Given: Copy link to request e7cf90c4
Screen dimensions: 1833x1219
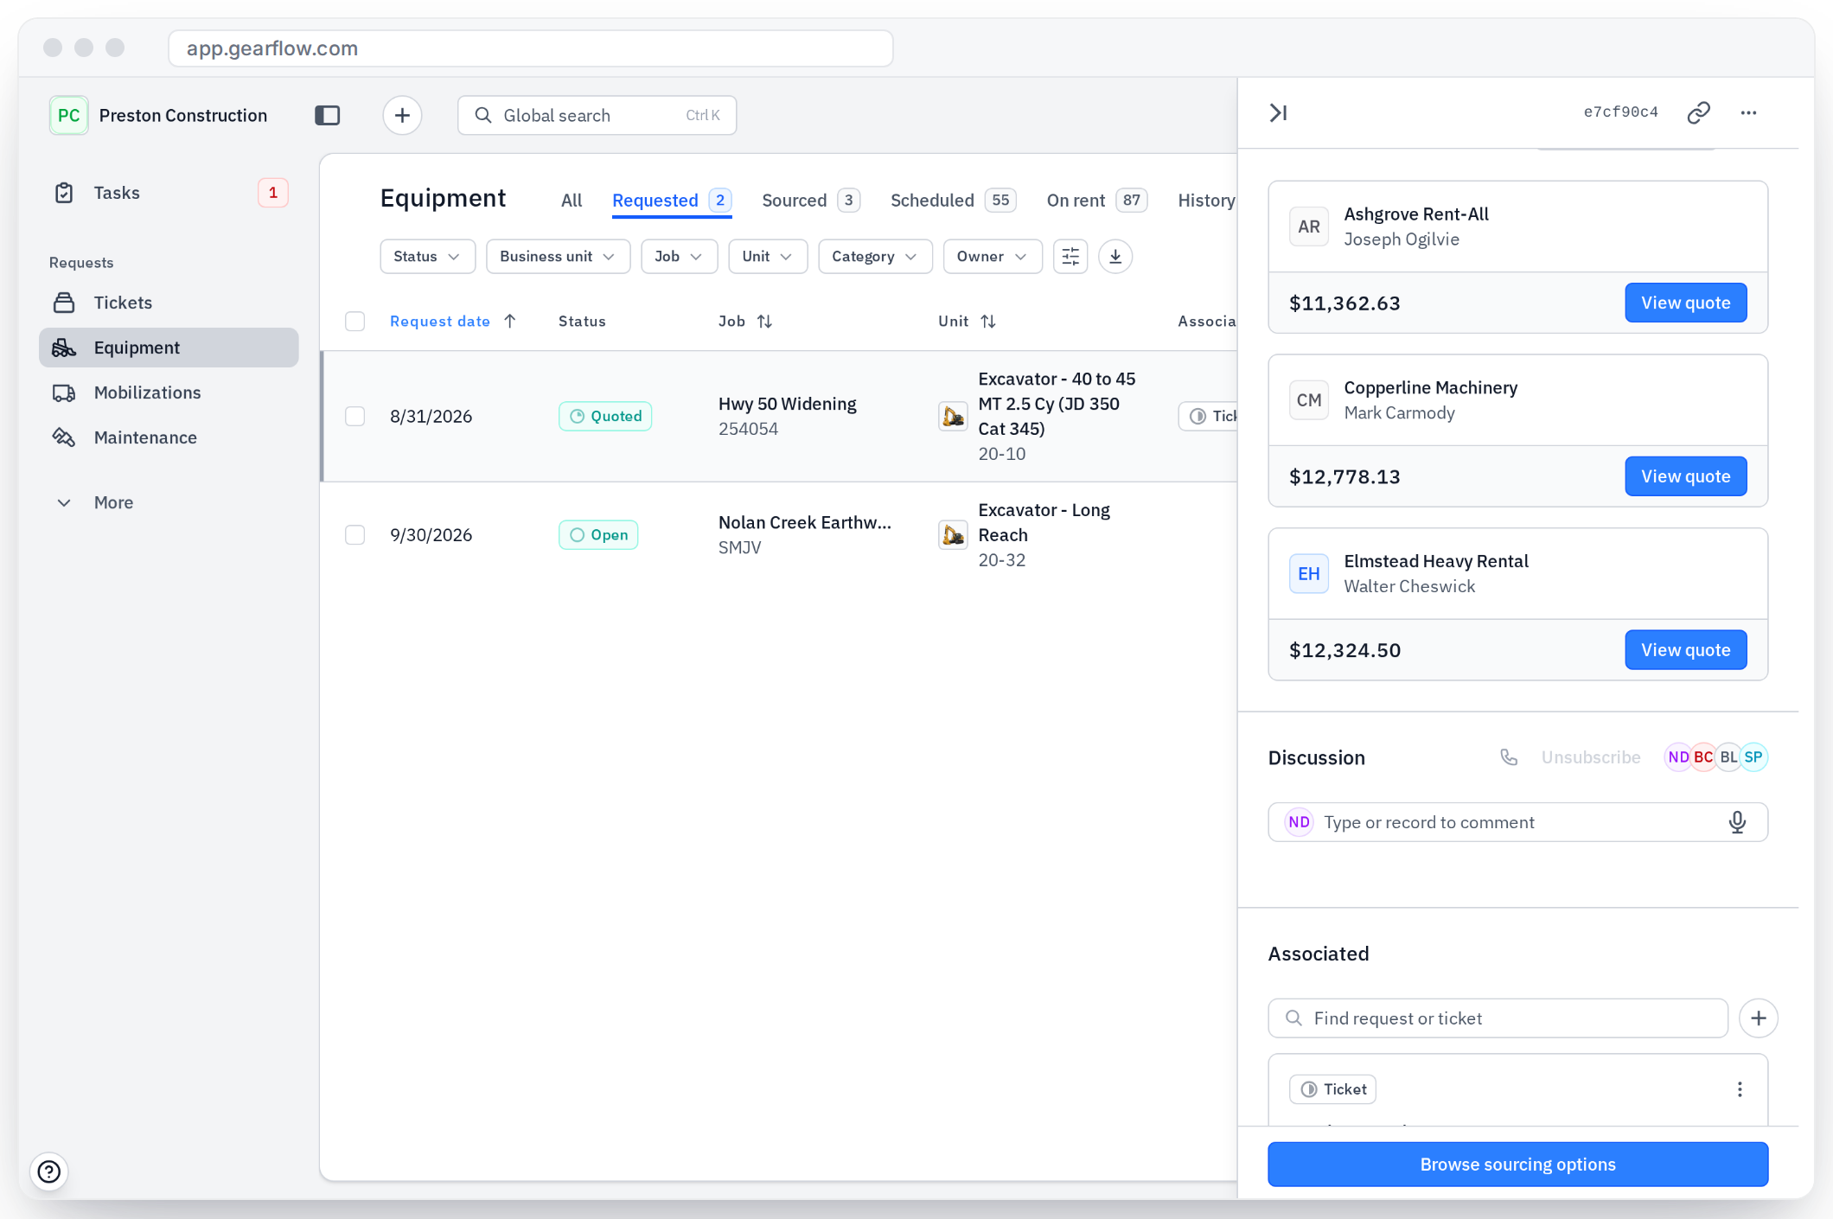Looking at the screenshot, I should (x=1698, y=112).
